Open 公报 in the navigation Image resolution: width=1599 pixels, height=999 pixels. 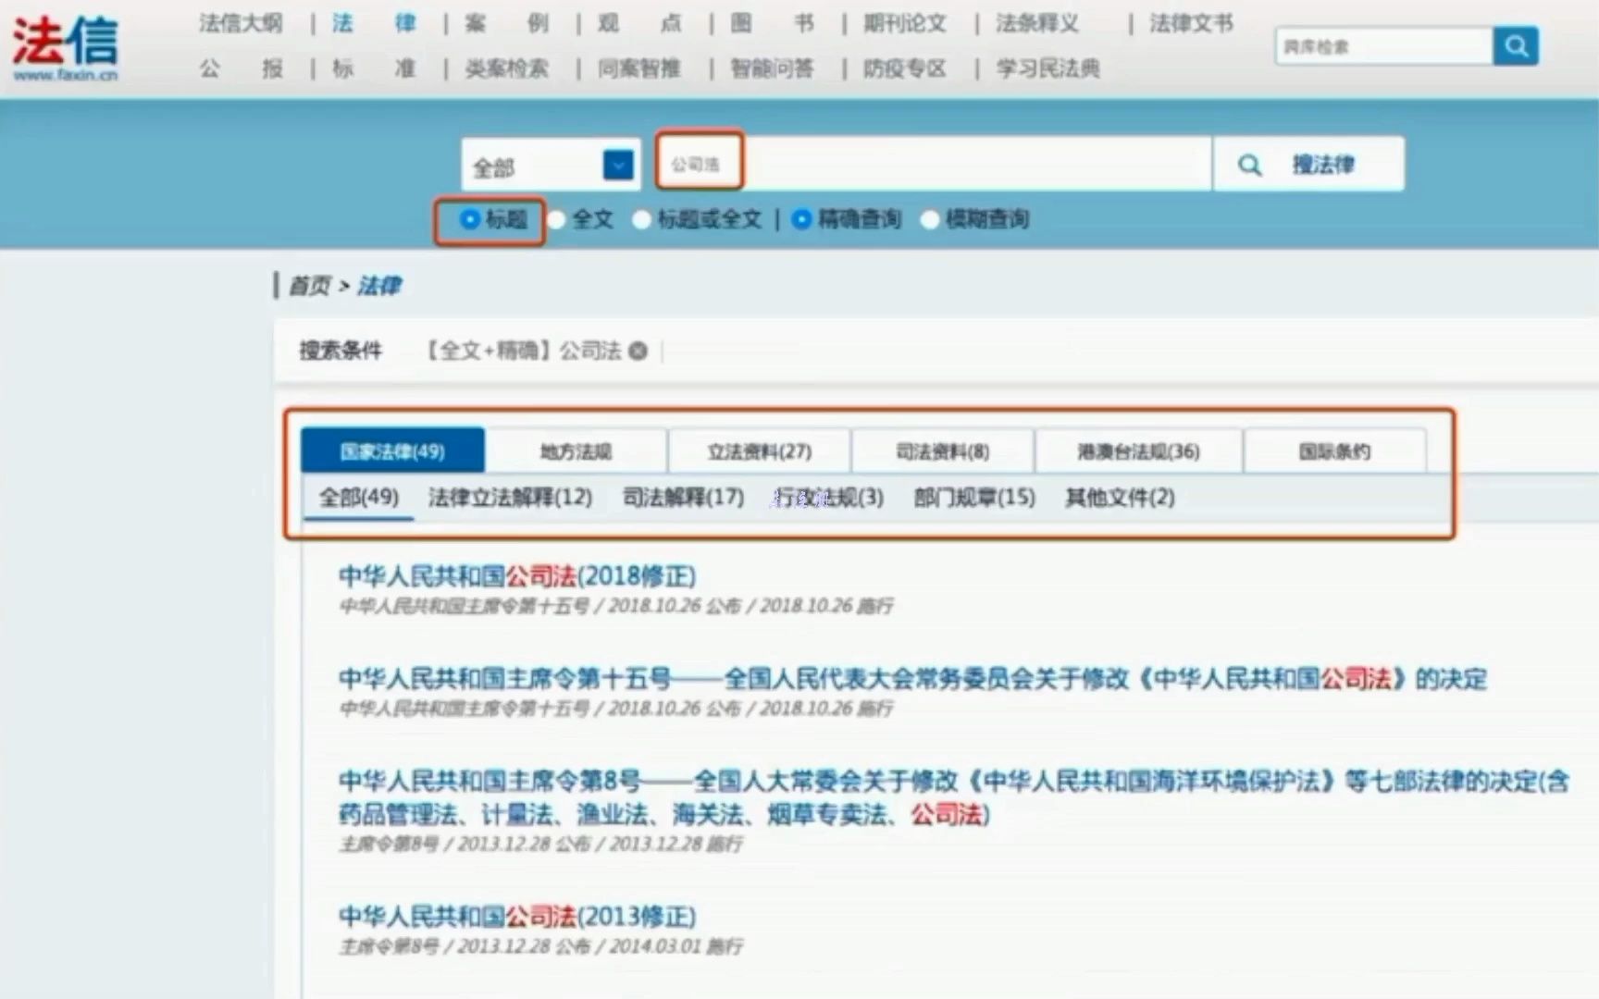click(241, 68)
